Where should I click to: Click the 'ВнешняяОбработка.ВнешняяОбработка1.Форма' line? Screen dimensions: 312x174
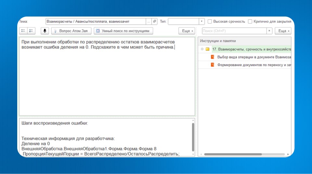pyautogui.click(x=89, y=149)
